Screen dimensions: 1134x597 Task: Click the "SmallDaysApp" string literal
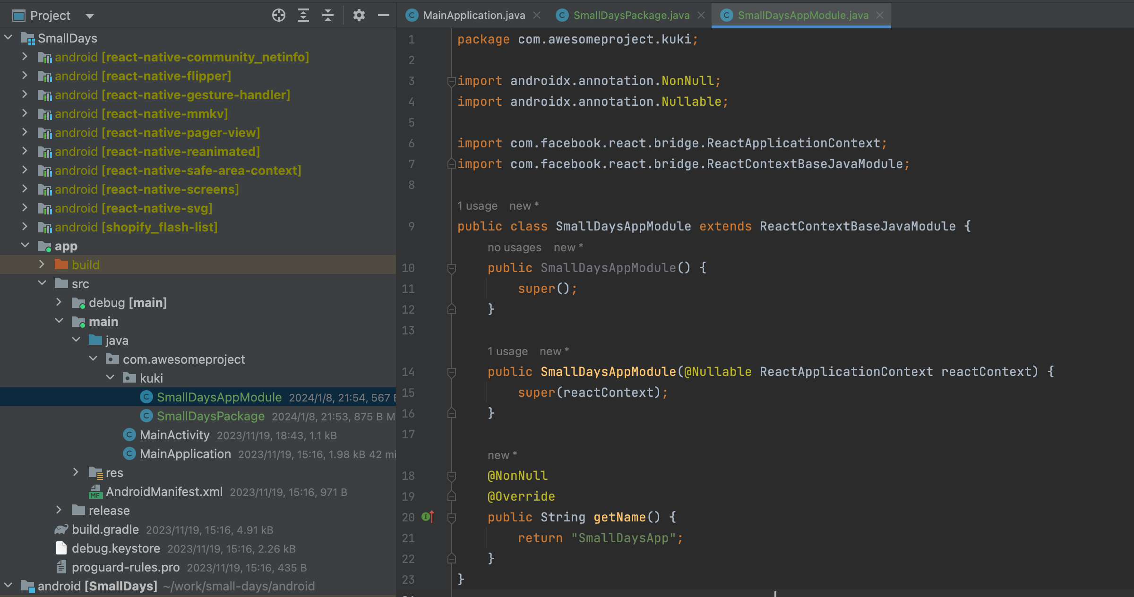624,538
